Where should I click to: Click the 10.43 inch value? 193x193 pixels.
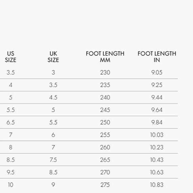click(x=157, y=160)
